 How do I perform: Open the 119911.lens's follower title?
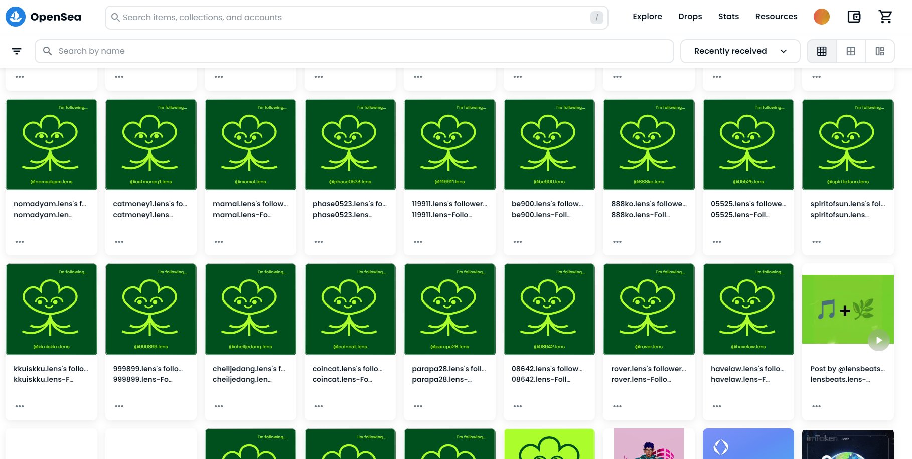(449, 204)
